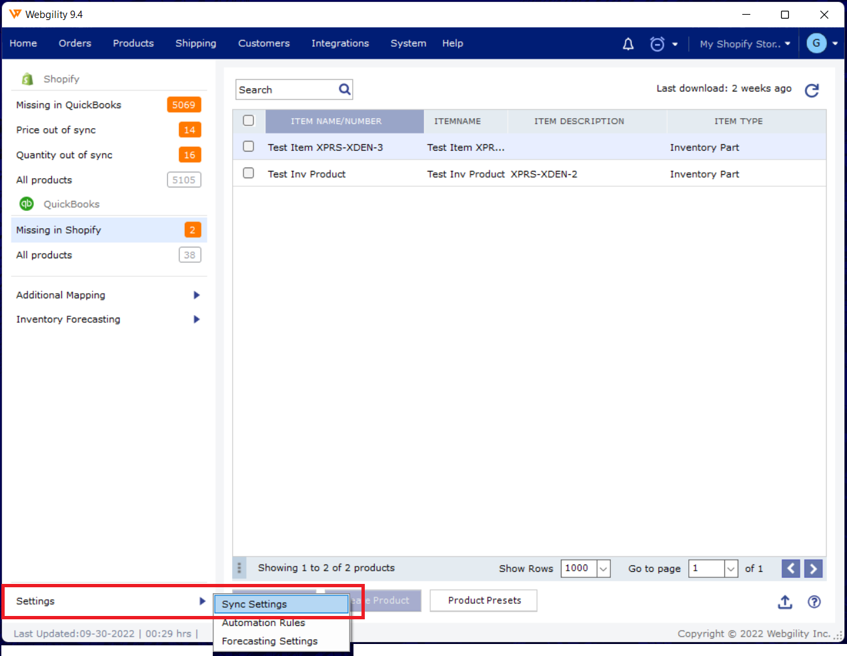Go to the next page arrow
This screenshot has height=656, width=847.
(814, 569)
